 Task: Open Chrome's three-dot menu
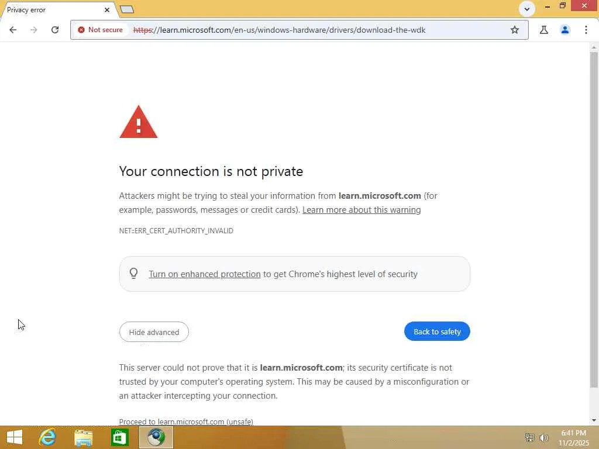(x=586, y=30)
